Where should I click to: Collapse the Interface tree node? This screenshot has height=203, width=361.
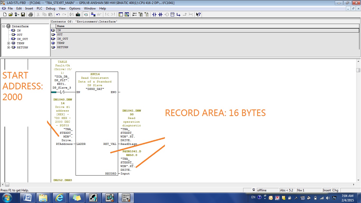coord(4,26)
